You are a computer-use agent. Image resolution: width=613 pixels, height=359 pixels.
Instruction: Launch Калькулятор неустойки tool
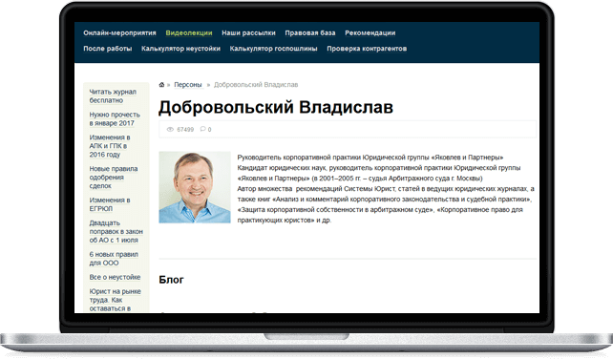[180, 49]
